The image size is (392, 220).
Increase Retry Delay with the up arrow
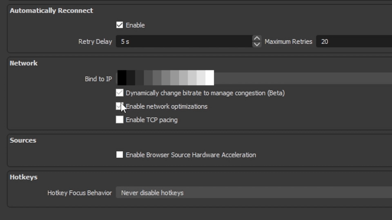(257, 38)
